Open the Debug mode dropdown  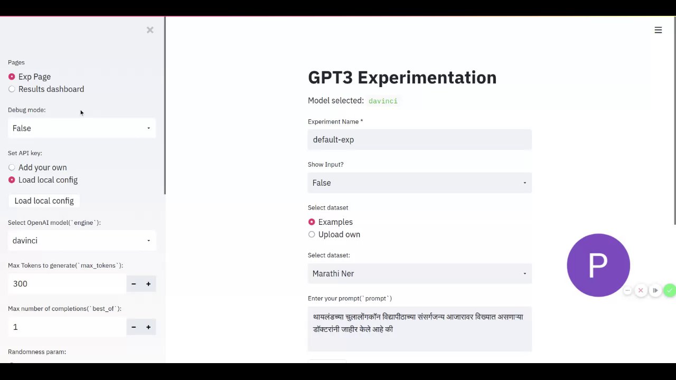tap(82, 128)
